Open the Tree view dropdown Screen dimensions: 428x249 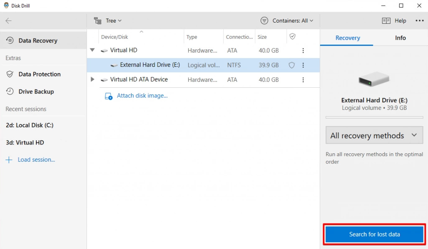(x=108, y=21)
